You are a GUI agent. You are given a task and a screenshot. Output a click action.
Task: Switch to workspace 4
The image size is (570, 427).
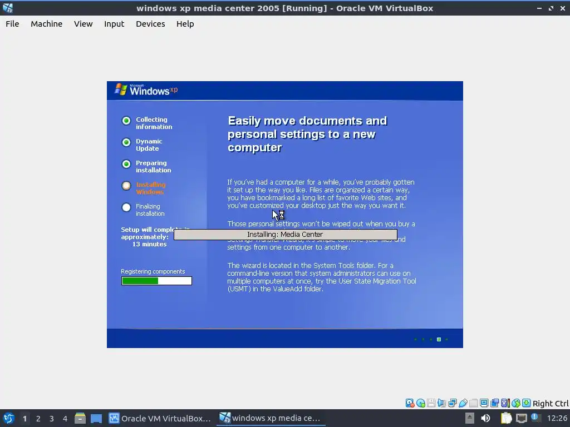[65, 419]
